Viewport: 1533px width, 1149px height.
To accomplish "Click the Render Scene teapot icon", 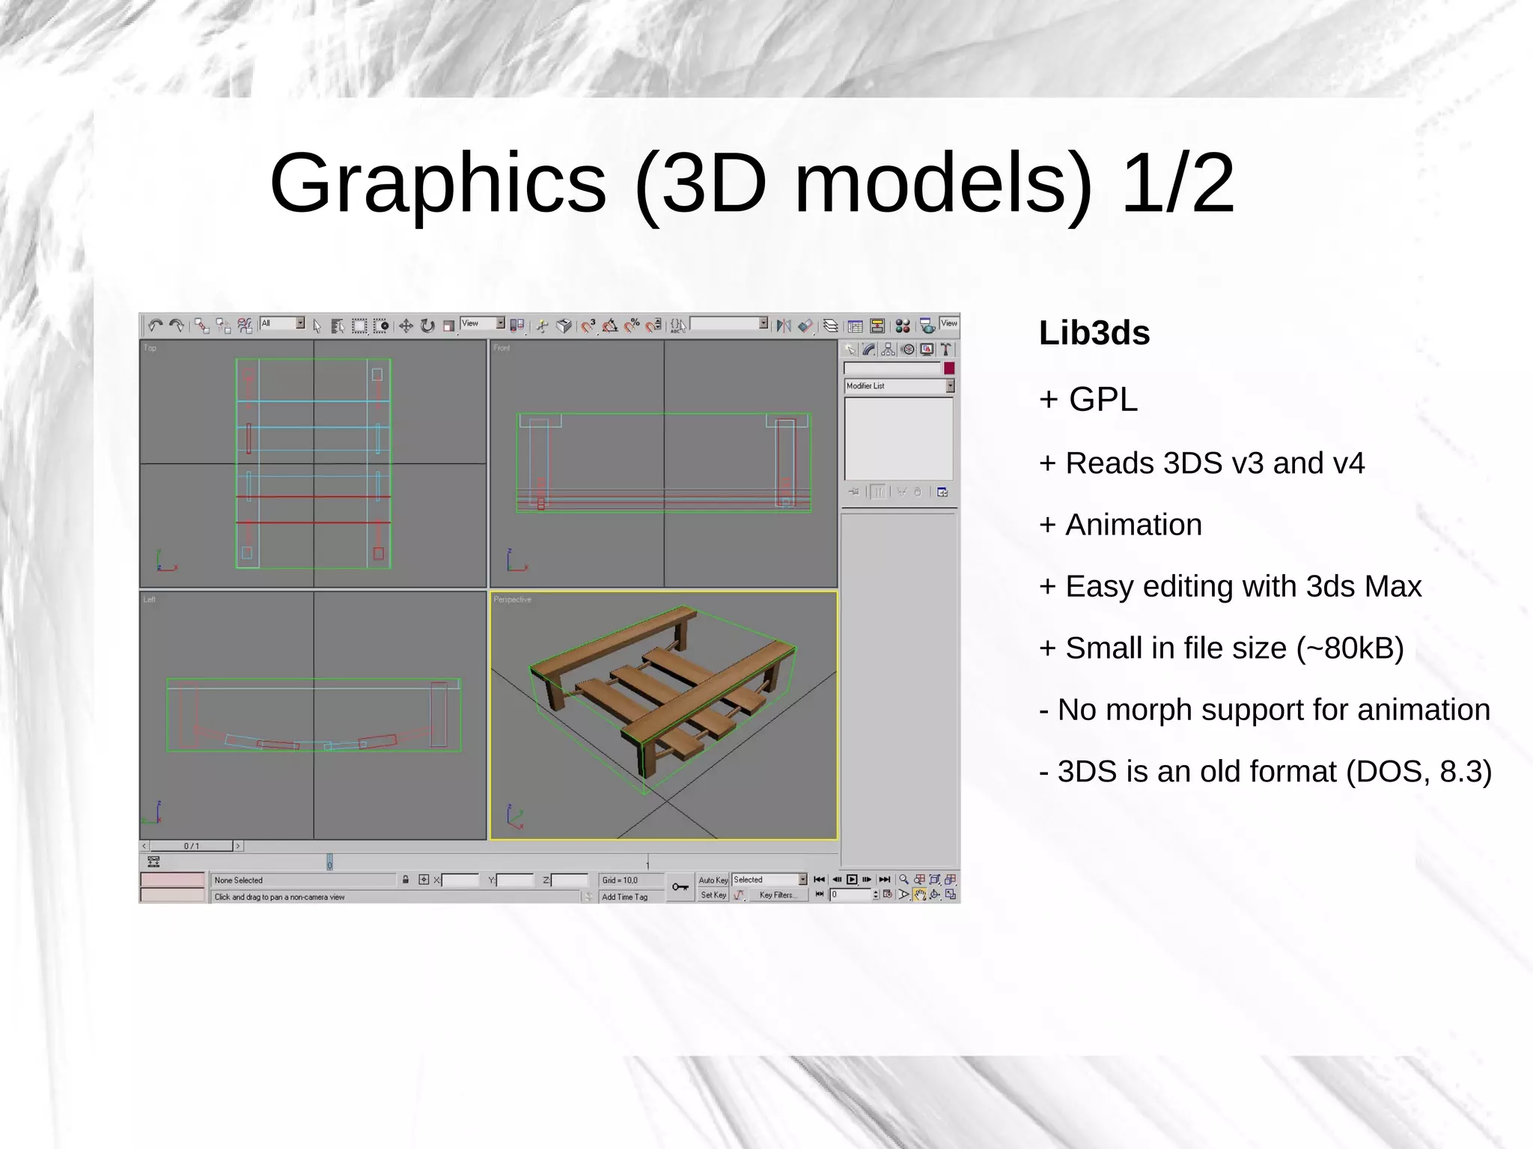I will [x=927, y=326].
